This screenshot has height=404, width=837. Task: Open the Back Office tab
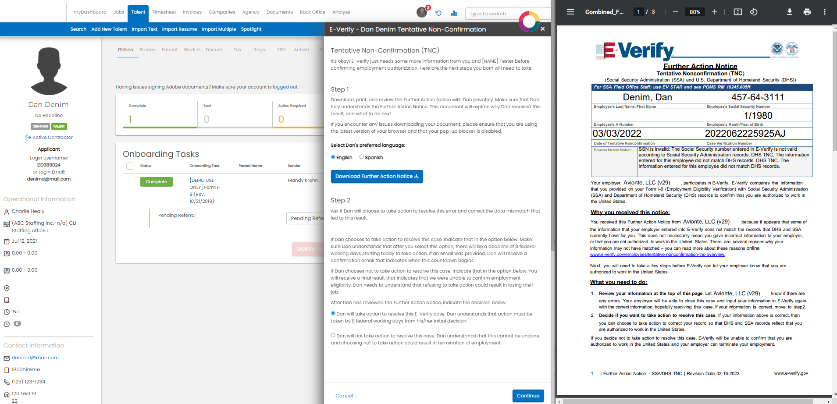313,12
